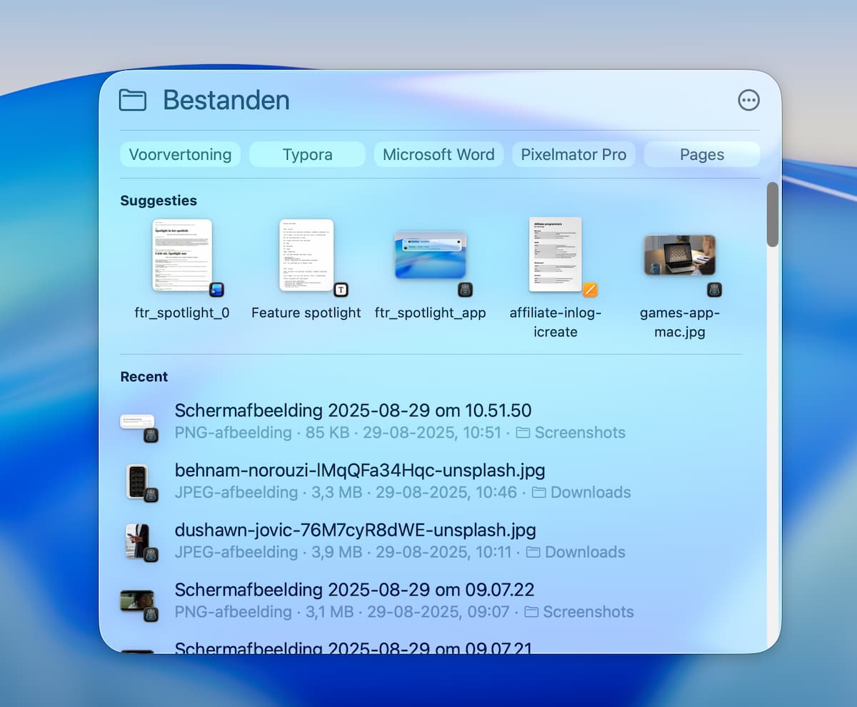
Task: Open the Feature spotlight Typora file
Action: tap(306, 256)
